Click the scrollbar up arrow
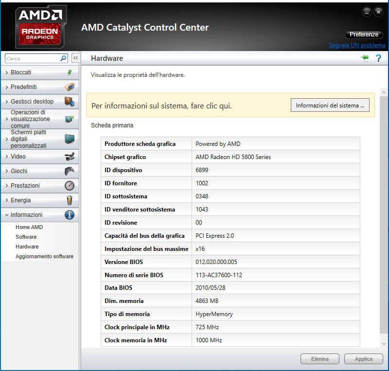The height and width of the screenshot is (371, 389). point(384,92)
